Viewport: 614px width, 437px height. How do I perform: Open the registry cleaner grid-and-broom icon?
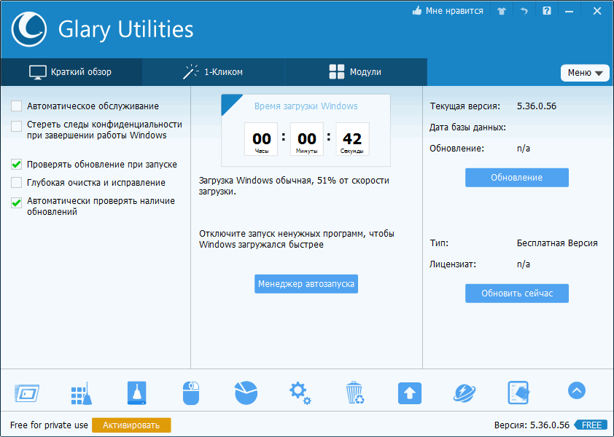(x=81, y=393)
